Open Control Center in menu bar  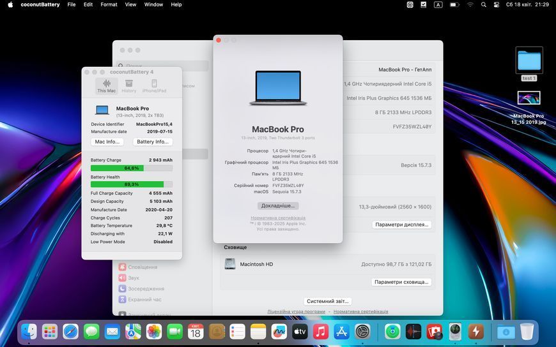pos(497,4)
